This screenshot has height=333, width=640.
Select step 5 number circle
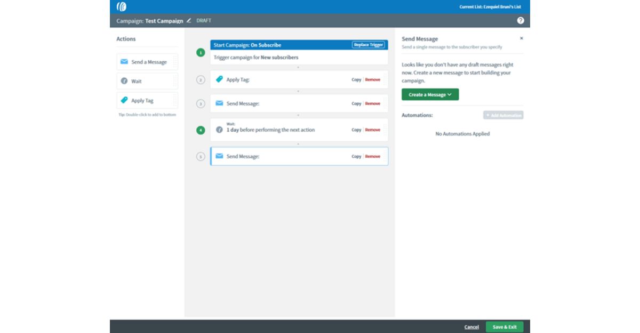coord(201,157)
